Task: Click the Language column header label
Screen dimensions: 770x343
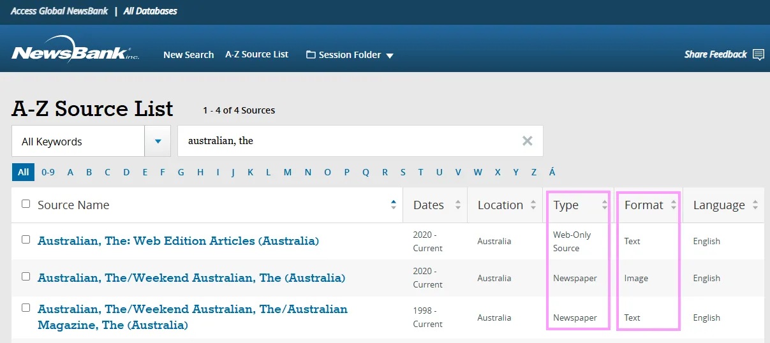Action: [719, 205]
